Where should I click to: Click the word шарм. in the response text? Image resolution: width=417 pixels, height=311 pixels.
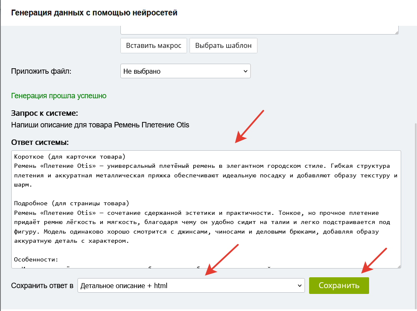(x=22, y=185)
